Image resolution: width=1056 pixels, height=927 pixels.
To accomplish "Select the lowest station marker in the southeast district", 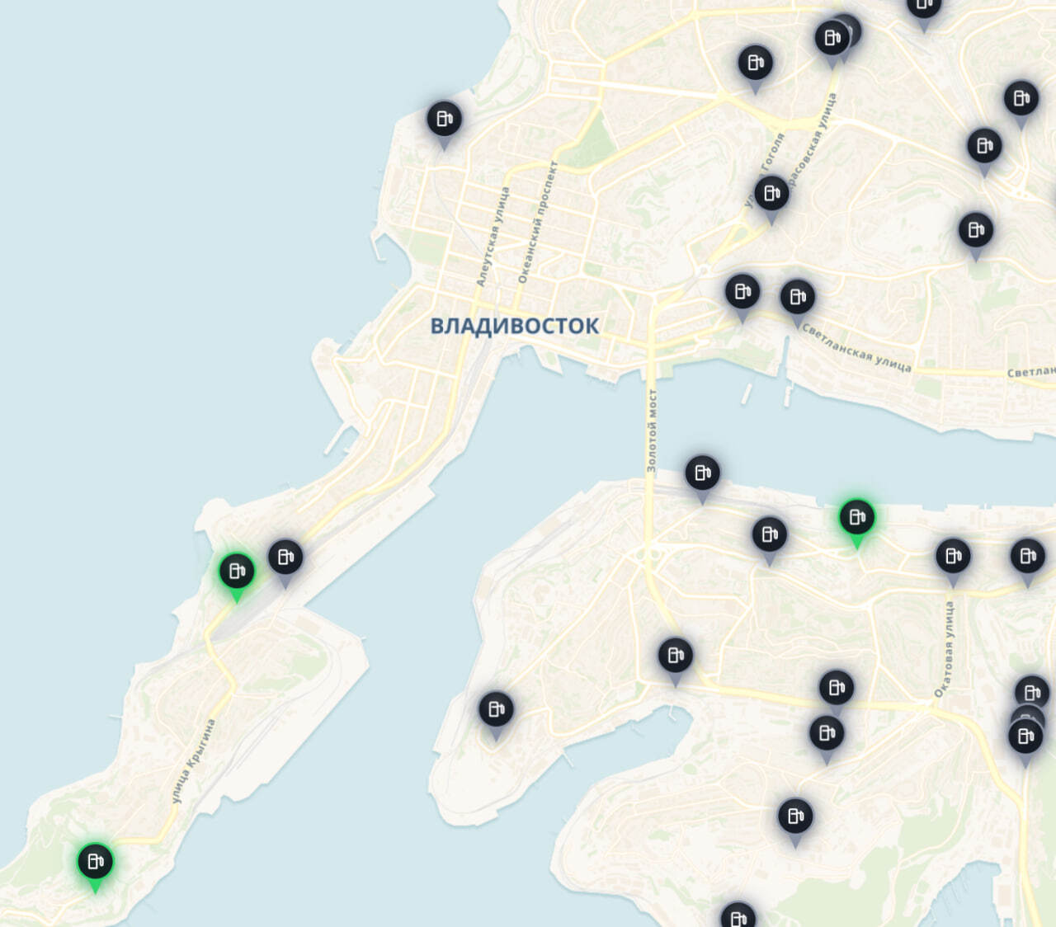I will click(795, 817).
